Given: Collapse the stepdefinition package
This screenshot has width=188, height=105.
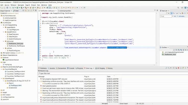Looking at the screenshot, I should pyautogui.click(x=4, y=32).
